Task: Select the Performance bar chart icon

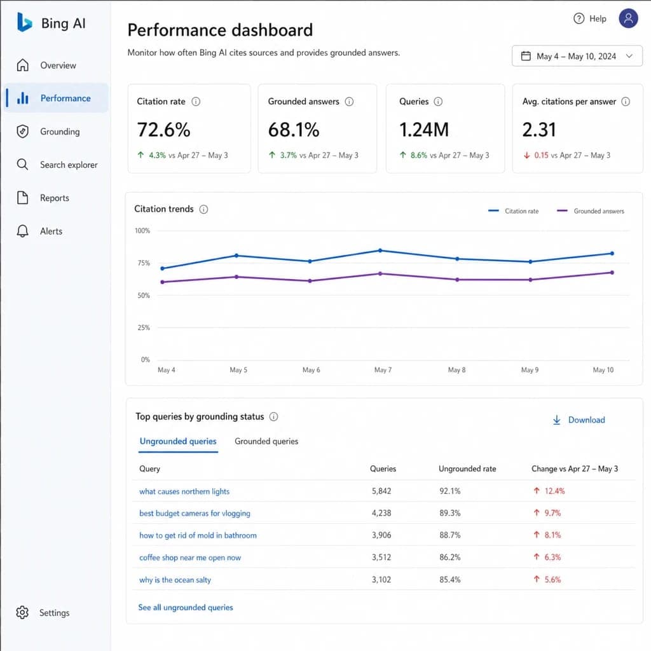Action: [x=22, y=98]
